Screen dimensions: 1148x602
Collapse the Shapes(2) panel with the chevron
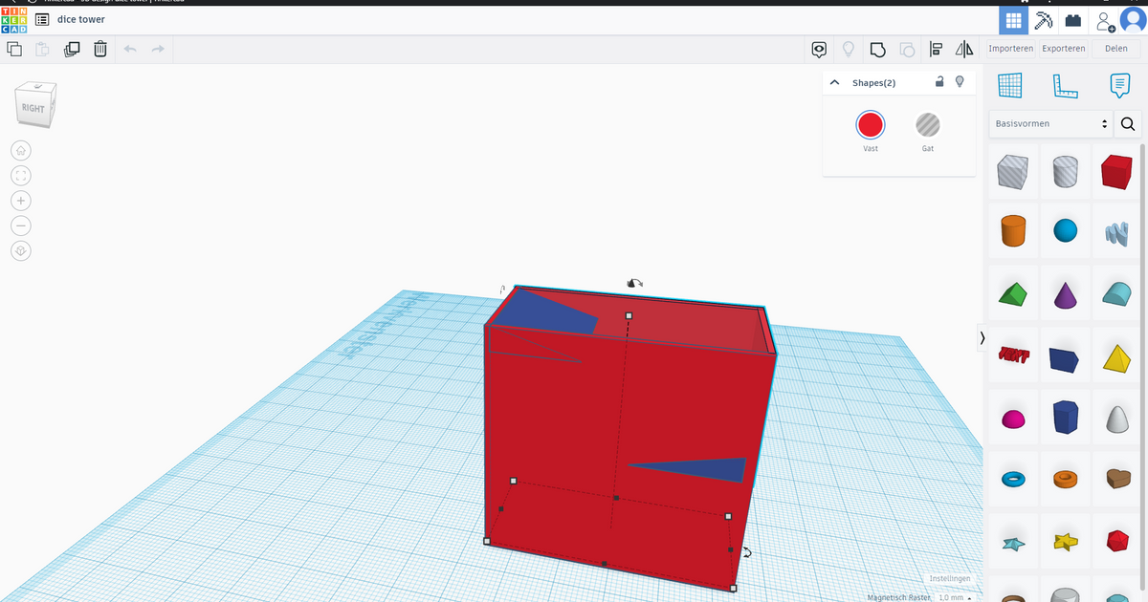click(x=833, y=82)
